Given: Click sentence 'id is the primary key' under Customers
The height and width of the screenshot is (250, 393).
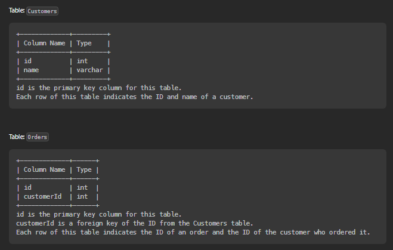Looking at the screenshot, I should coord(99,88).
